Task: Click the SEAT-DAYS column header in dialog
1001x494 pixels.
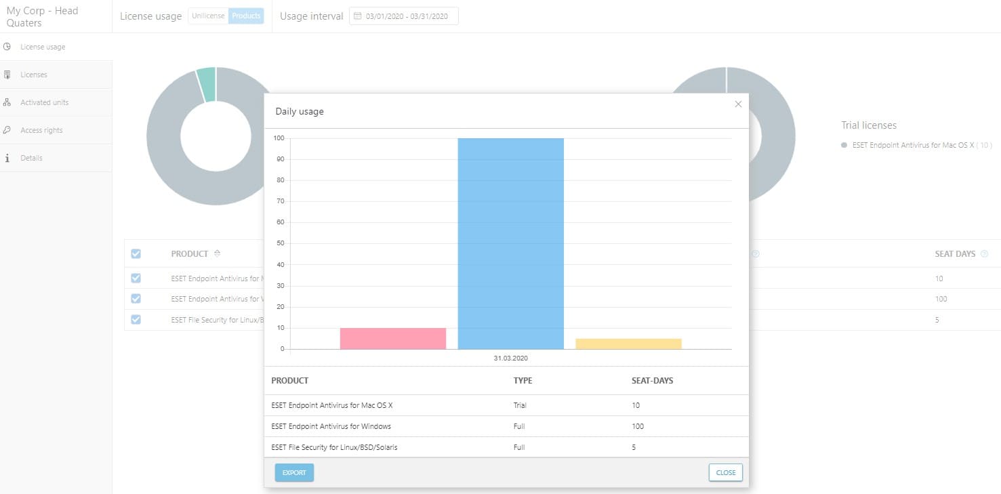Action: [653, 381]
